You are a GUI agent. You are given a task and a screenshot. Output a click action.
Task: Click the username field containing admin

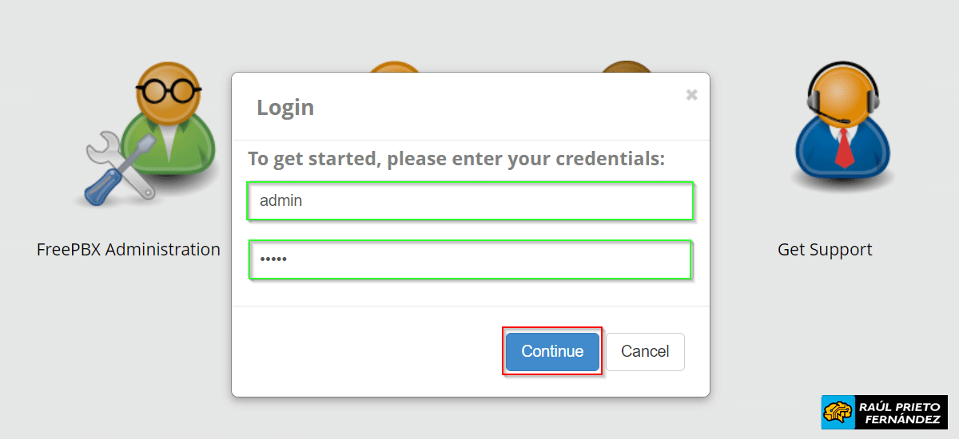pyautogui.click(x=470, y=201)
